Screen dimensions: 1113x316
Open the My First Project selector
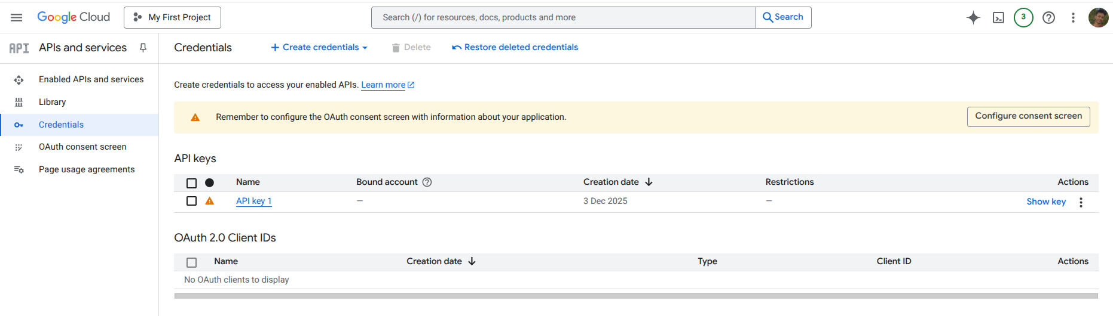point(172,17)
